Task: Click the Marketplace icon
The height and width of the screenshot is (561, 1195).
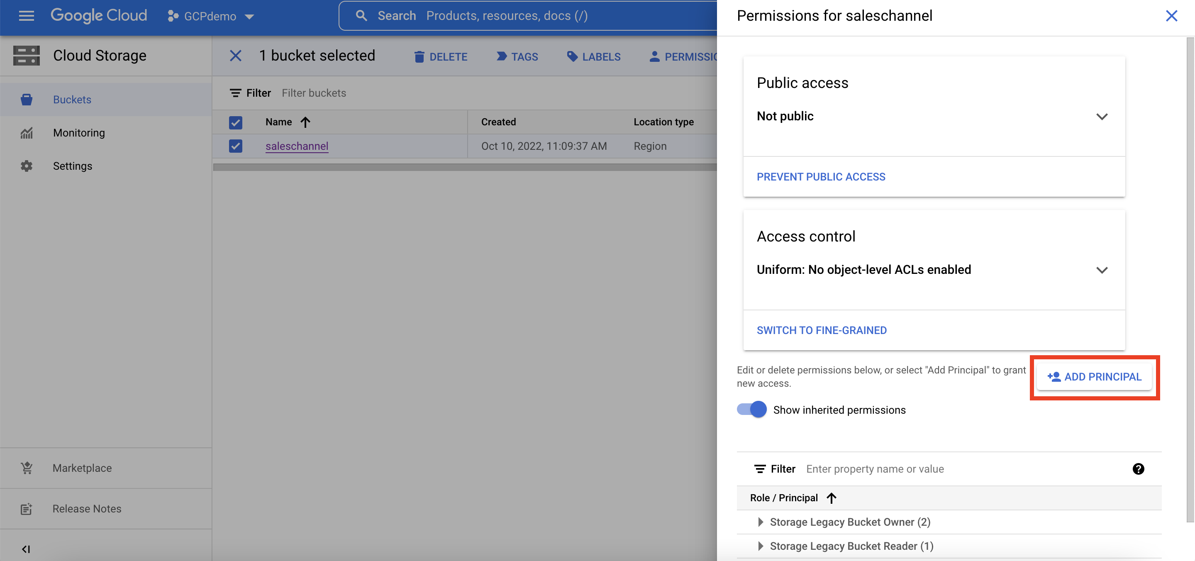Action: 27,468
